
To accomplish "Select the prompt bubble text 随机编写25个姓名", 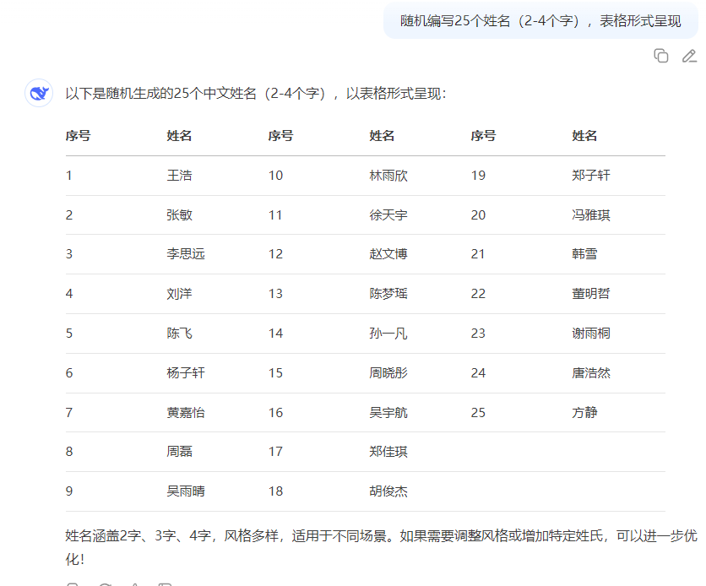I will (454, 21).
